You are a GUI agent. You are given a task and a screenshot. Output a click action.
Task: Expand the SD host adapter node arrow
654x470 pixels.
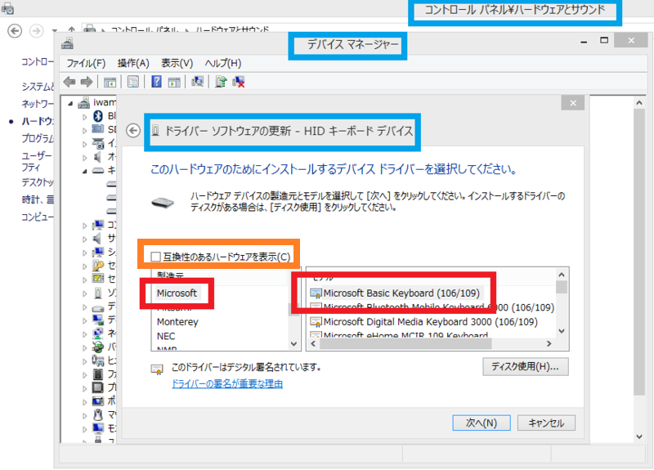point(85,131)
